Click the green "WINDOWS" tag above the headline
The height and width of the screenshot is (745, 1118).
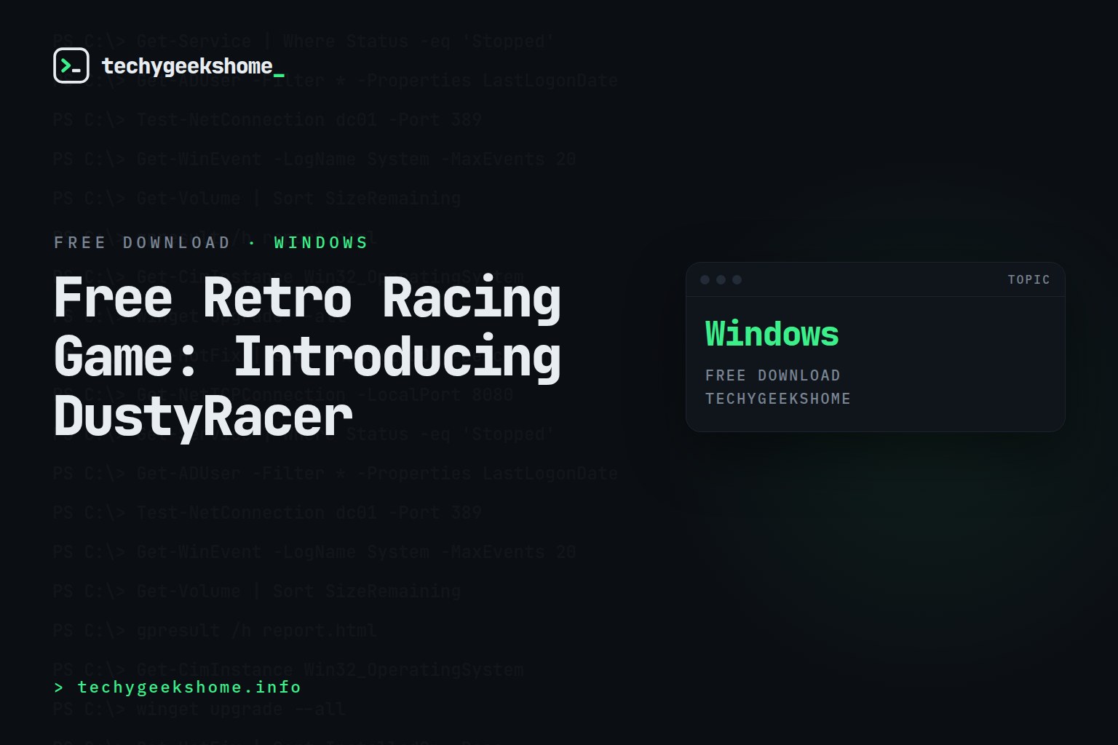[321, 242]
